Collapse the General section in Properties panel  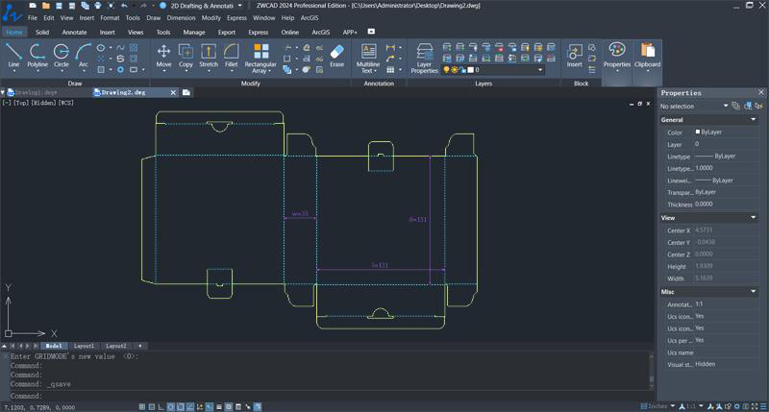[754, 120]
